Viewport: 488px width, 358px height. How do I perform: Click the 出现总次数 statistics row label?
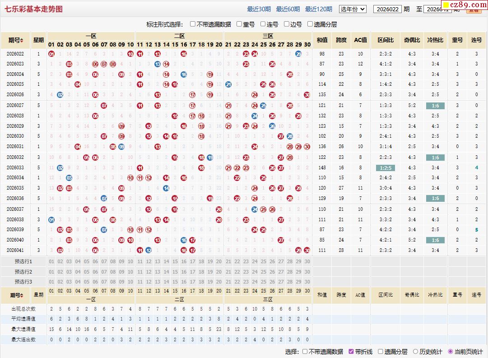pos(23,309)
